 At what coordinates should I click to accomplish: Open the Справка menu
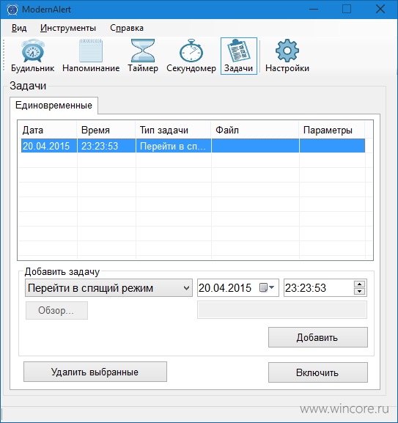[127, 28]
